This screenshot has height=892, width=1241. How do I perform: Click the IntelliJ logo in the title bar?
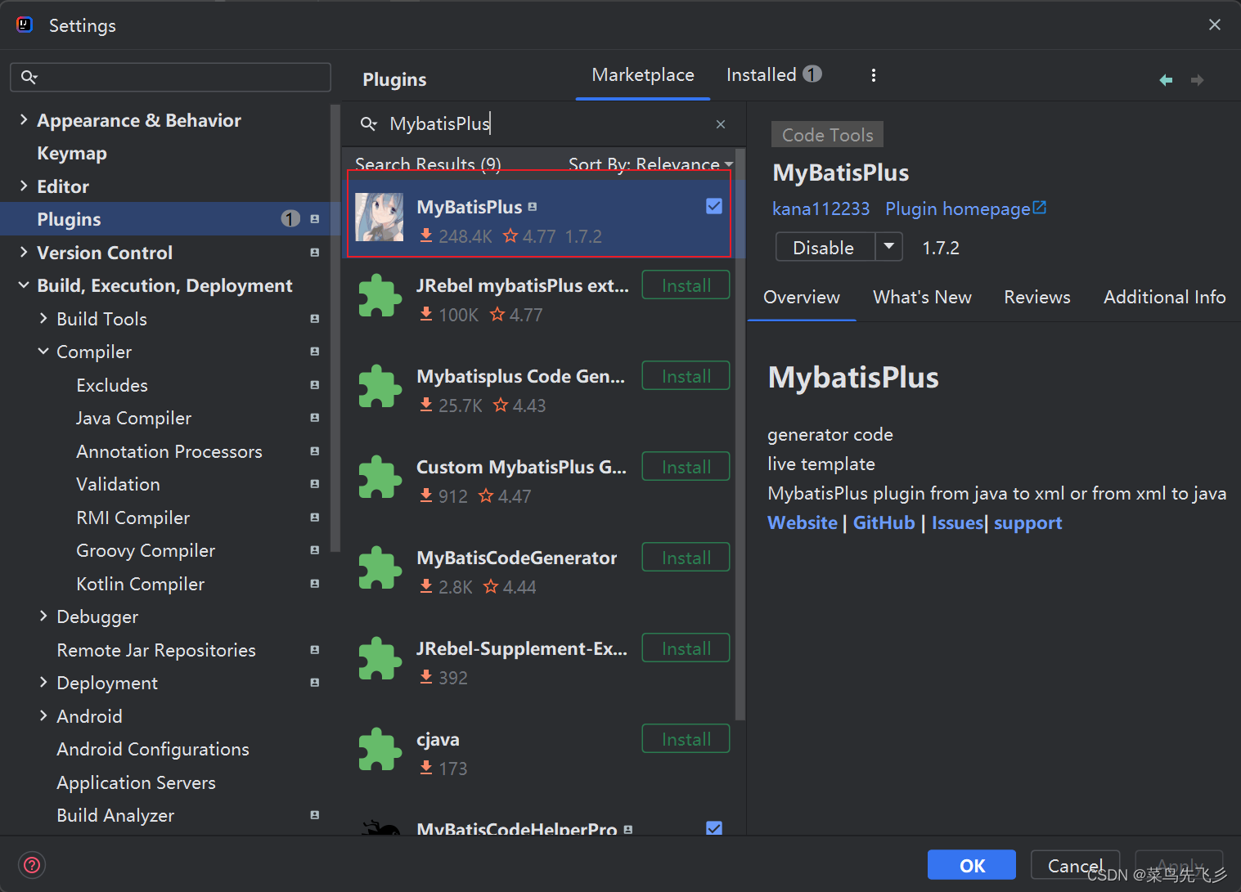pyautogui.click(x=25, y=25)
